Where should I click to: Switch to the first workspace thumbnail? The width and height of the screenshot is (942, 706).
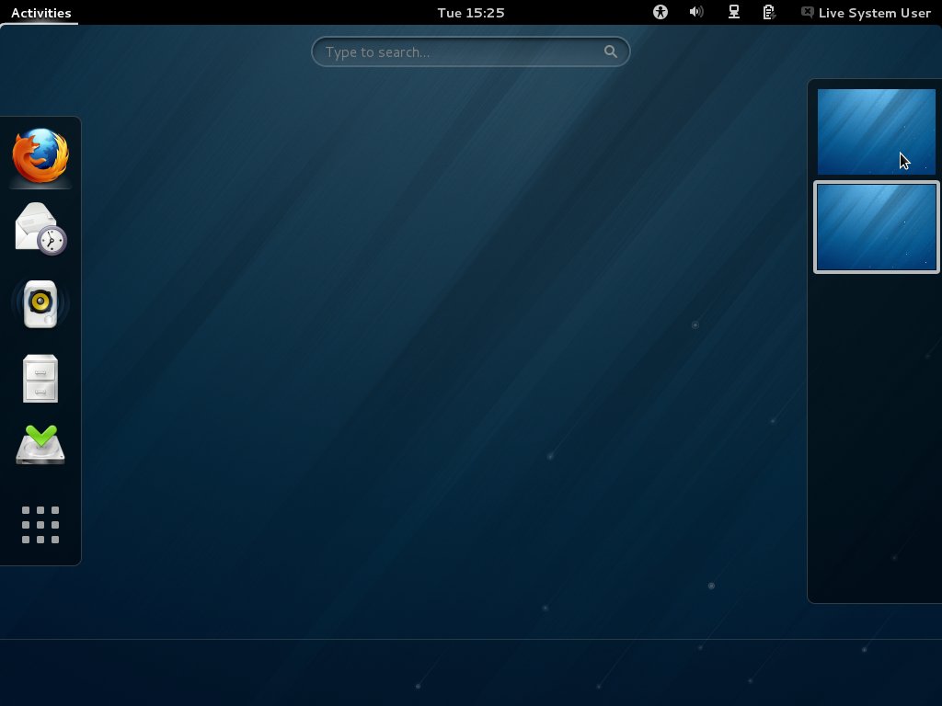point(876,131)
